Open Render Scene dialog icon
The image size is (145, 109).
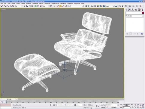click(x=104, y=6)
